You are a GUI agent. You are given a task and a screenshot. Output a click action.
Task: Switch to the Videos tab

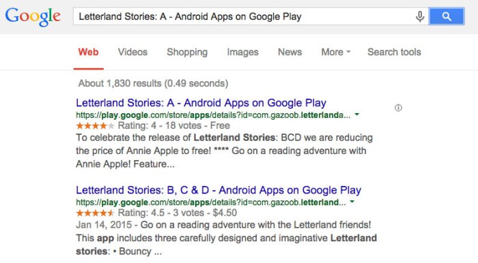point(132,52)
